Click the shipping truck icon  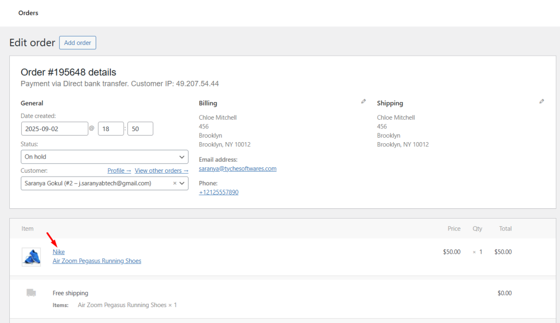(x=31, y=293)
